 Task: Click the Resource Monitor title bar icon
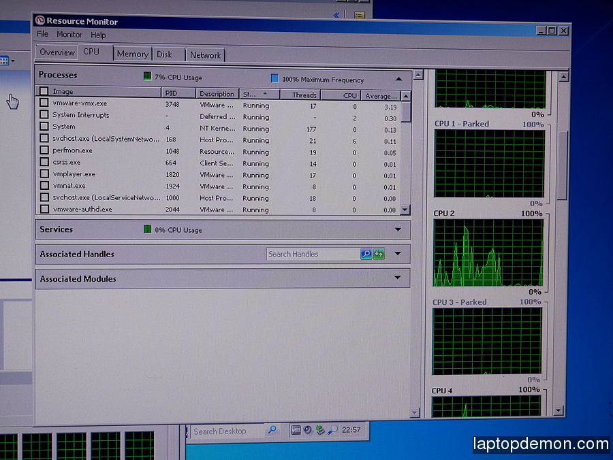pos(40,20)
